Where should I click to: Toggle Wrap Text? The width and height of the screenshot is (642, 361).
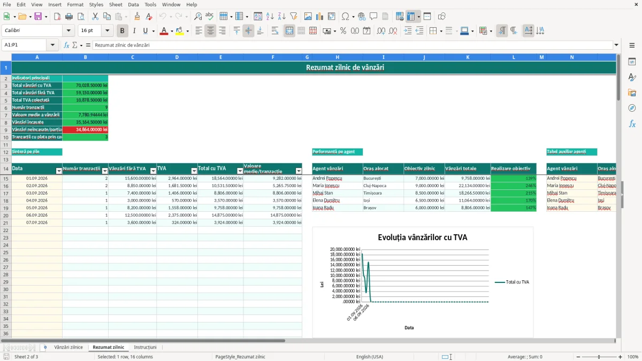point(275,31)
